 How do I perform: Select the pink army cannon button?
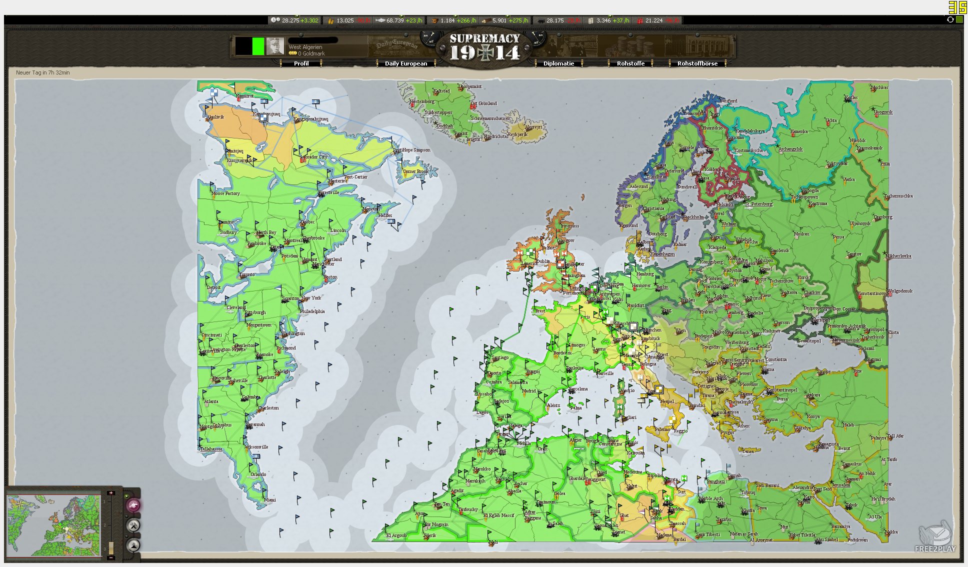click(133, 505)
